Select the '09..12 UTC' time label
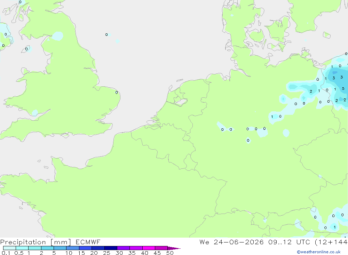 289,242
